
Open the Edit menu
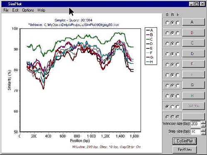15,10
